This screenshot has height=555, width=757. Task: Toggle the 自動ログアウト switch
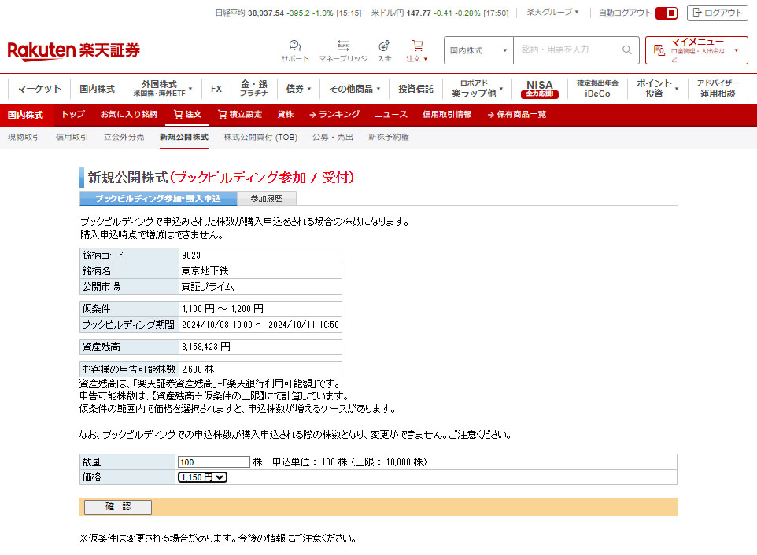click(x=667, y=13)
